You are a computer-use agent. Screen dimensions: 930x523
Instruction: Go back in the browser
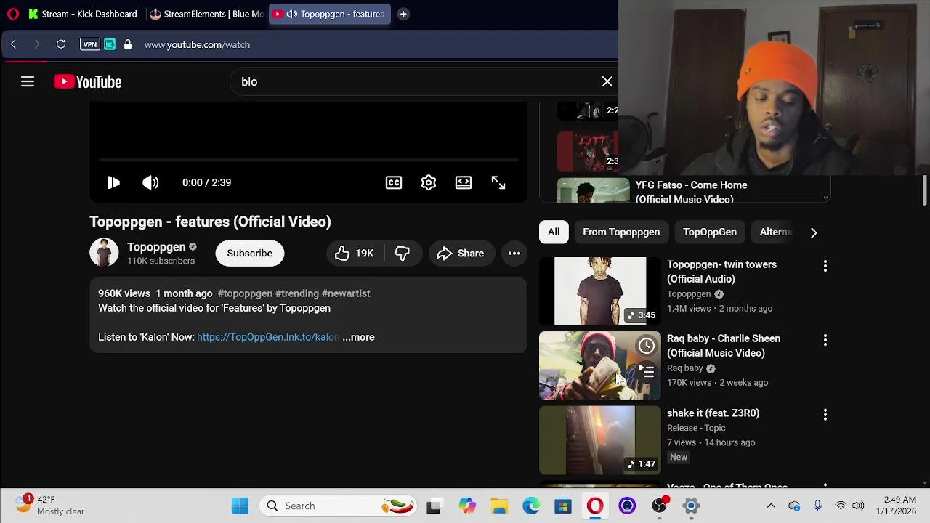click(13, 44)
